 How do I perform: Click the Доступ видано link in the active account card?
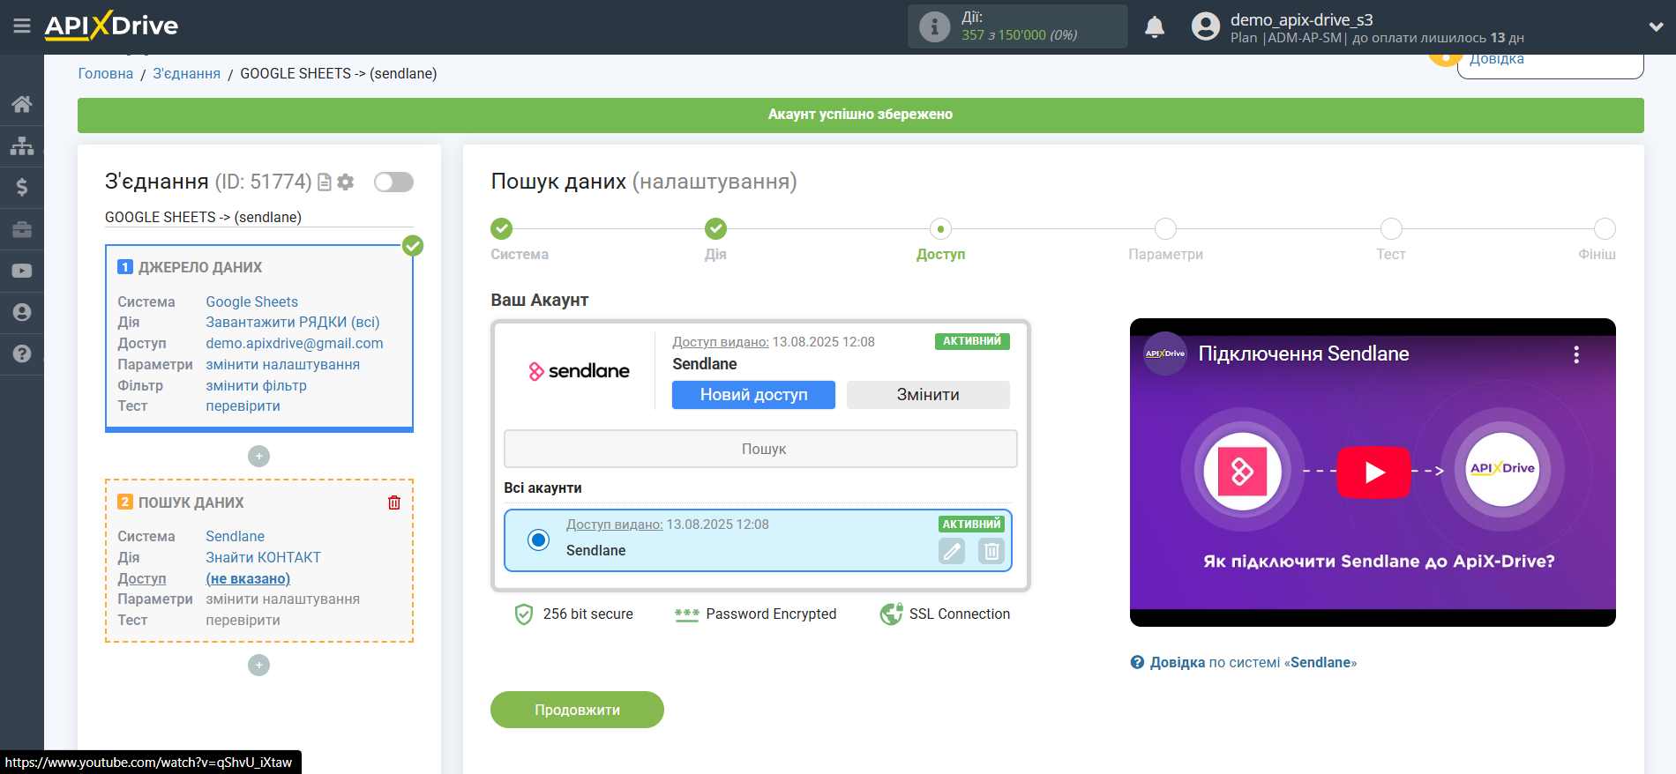pos(721,341)
